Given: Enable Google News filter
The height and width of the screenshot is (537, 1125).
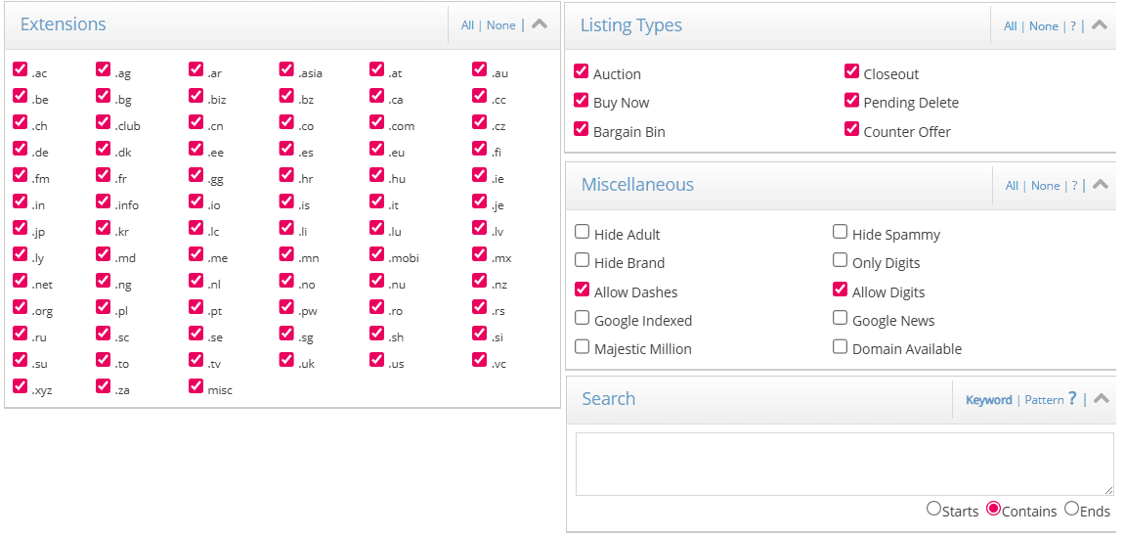Looking at the screenshot, I should click(x=841, y=317).
